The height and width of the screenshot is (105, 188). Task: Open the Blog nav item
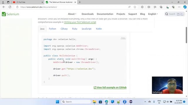click(142, 14)
